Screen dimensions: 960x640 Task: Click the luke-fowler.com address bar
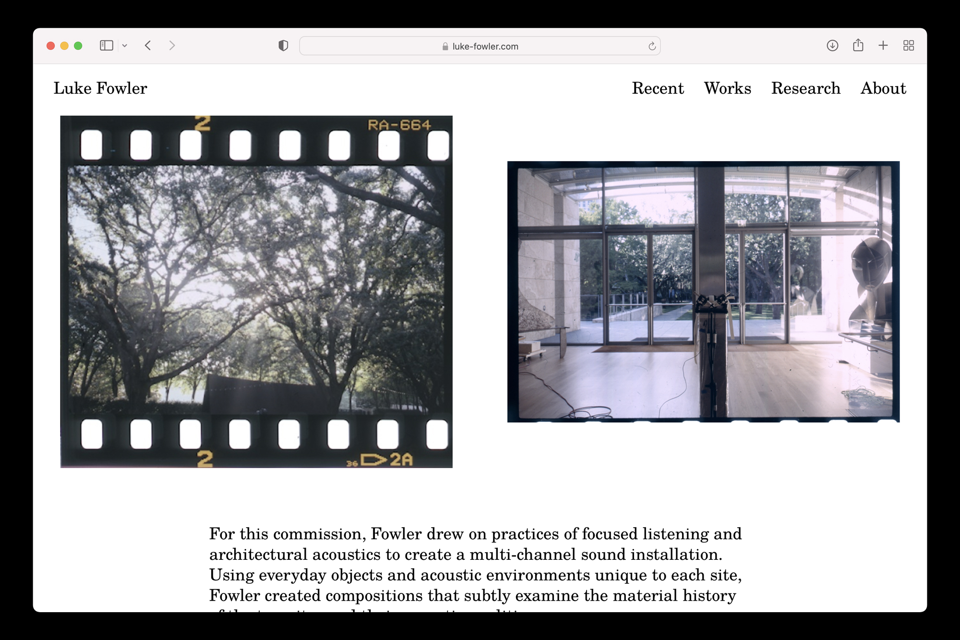click(x=485, y=46)
